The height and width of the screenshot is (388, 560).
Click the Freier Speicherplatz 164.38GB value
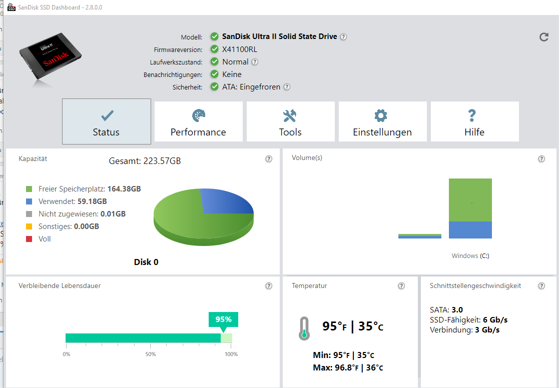click(124, 189)
